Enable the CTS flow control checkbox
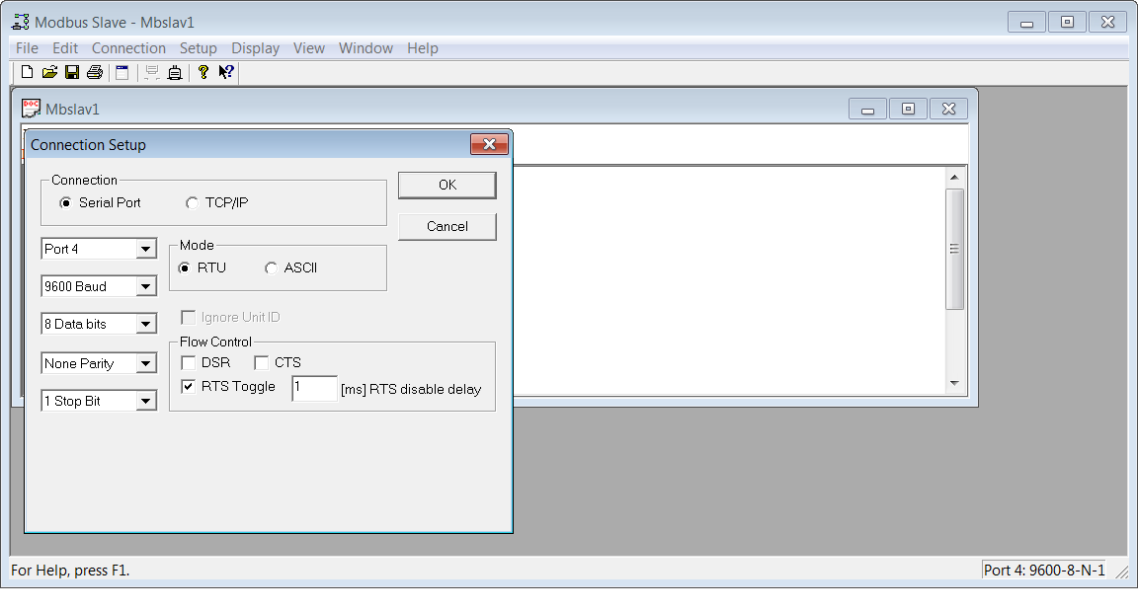 coord(261,362)
